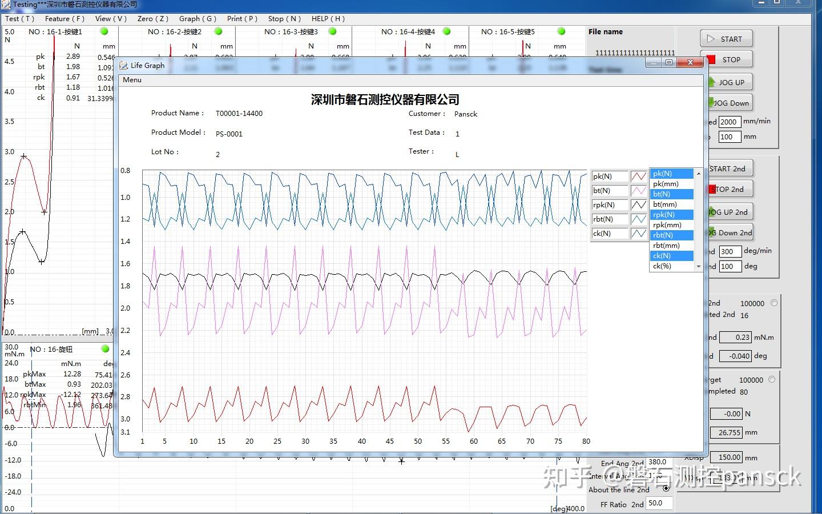Click the Life Graph window title icon
Viewport: 822px width, 514px height.
tap(124, 66)
